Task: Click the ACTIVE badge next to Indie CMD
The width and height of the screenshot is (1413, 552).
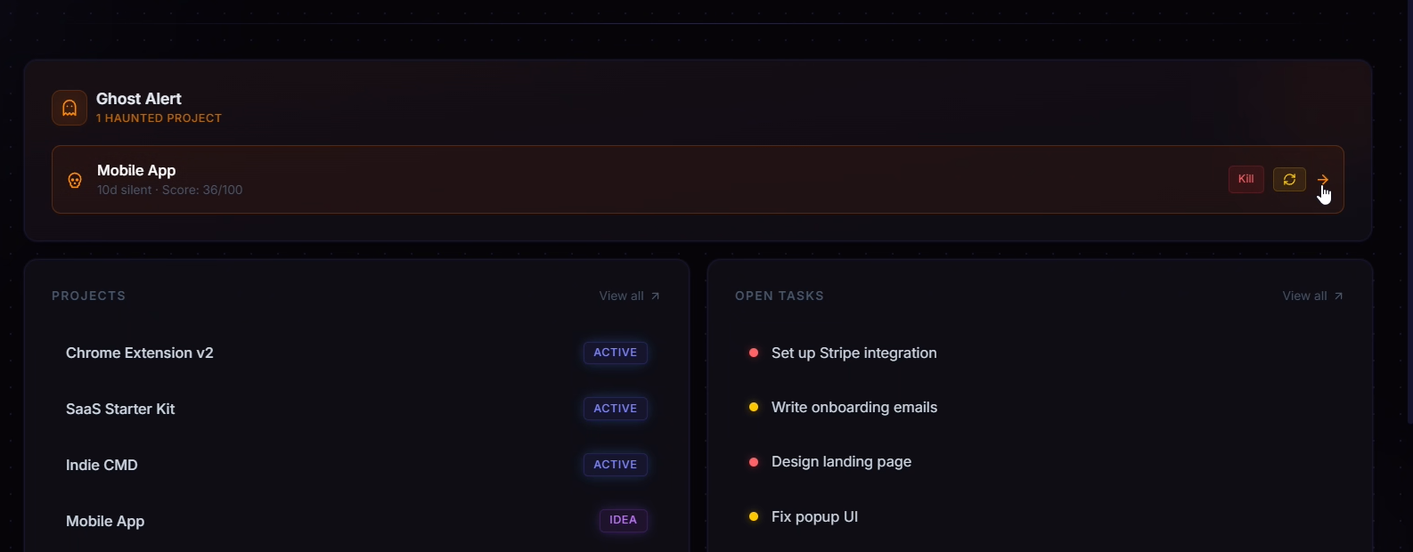Action: [x=615, y=465]
